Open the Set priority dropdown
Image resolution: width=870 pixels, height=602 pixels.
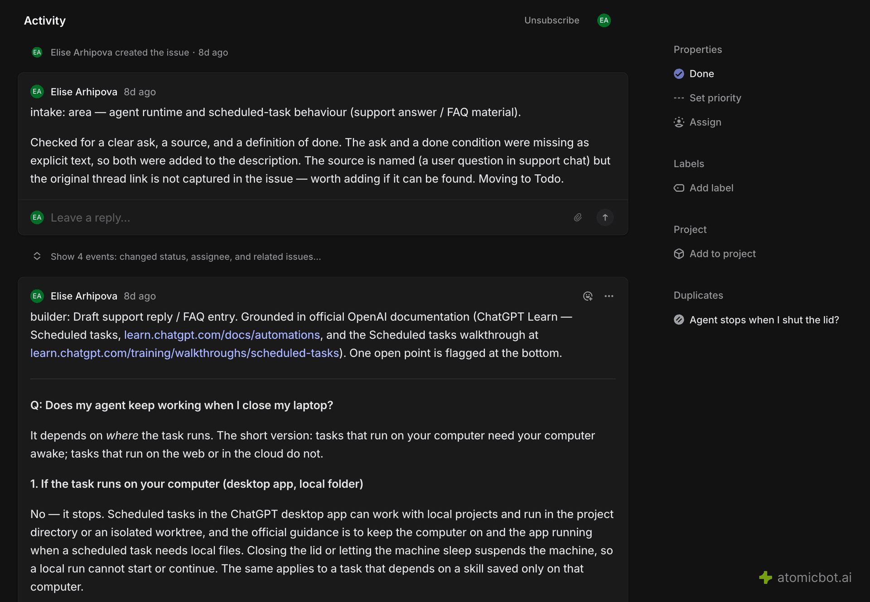[707, 98]
